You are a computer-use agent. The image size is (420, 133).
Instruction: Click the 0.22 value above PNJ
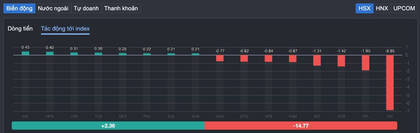(147, 49)
